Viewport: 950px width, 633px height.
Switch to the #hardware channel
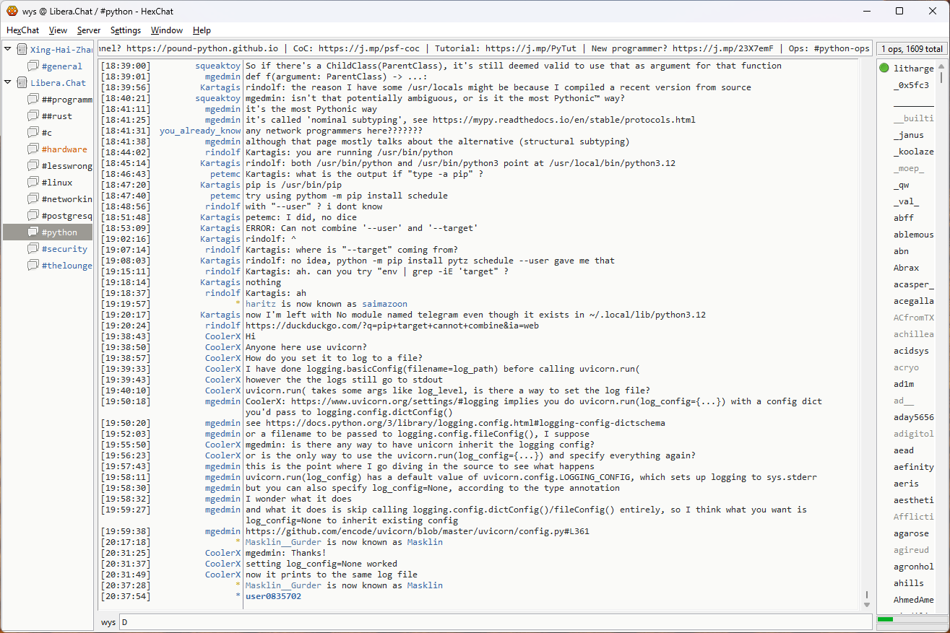coord(64,149)
